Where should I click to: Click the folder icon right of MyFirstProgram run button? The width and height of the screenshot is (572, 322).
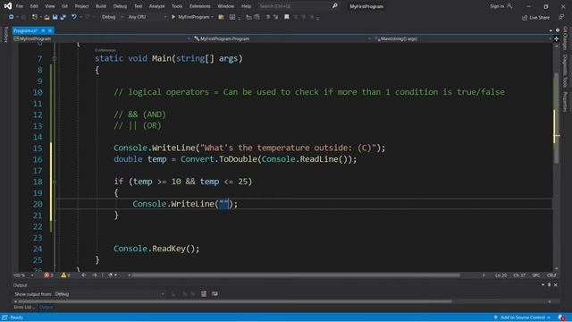point(221,17)
